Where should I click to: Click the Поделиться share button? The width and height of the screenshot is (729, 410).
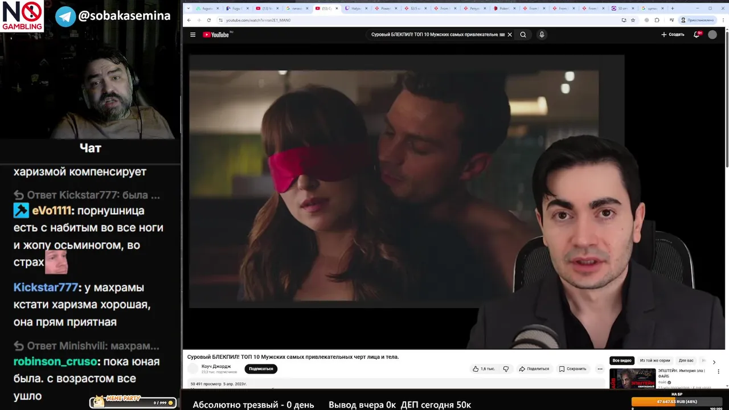534,369
